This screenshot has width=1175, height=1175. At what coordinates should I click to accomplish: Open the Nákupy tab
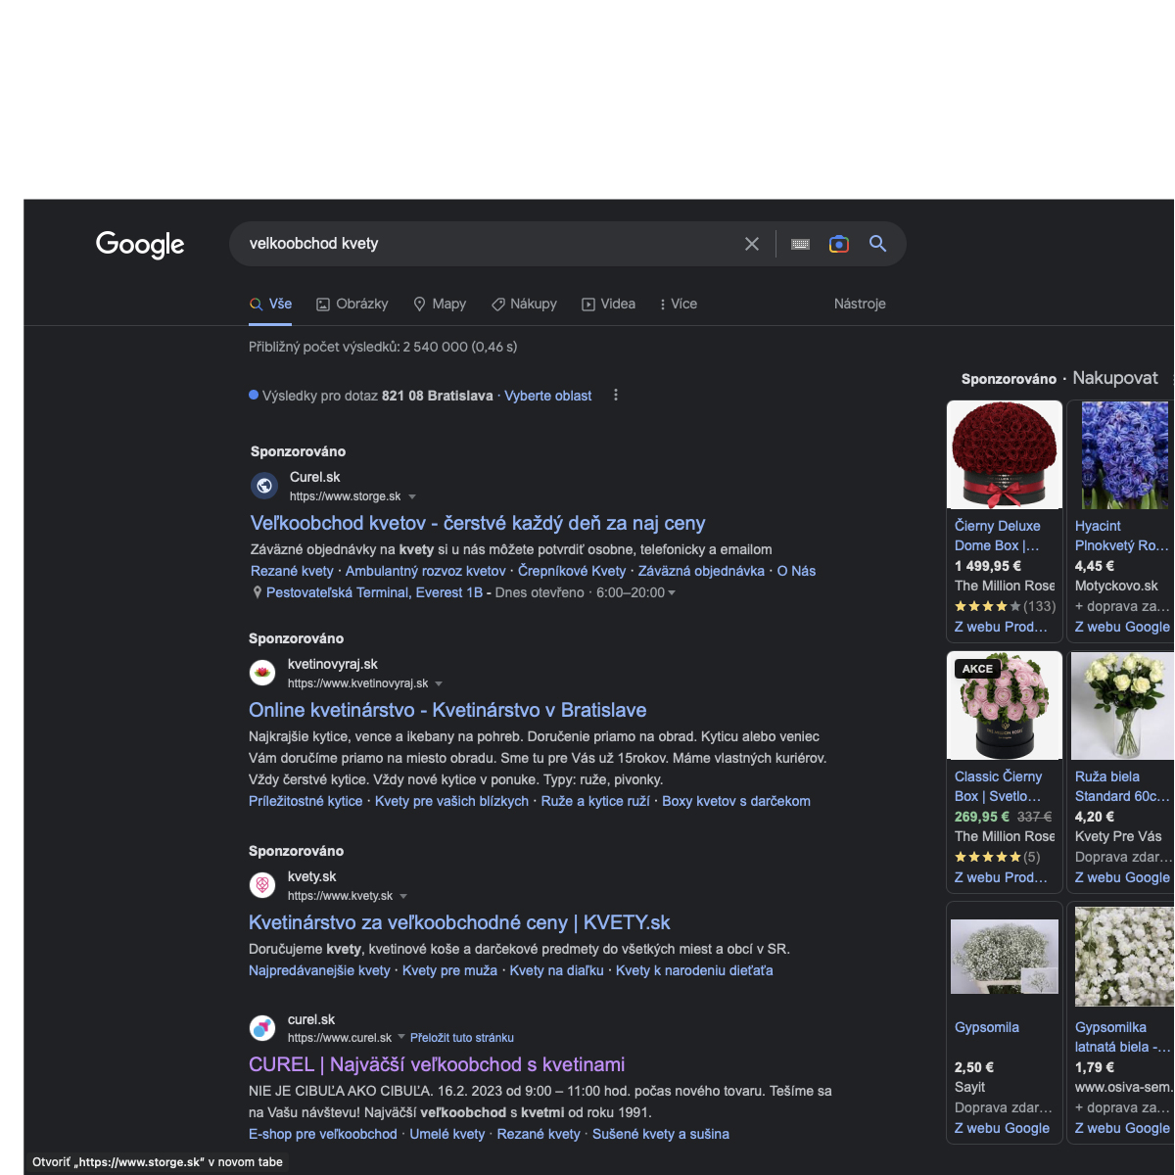tap(524, 305)
